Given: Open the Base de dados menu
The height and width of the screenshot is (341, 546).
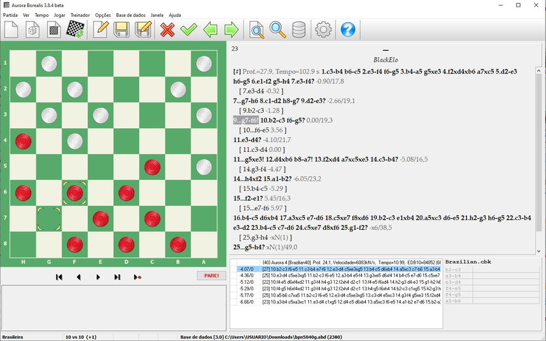Looking at the screenshot, I should coord(131,15).
